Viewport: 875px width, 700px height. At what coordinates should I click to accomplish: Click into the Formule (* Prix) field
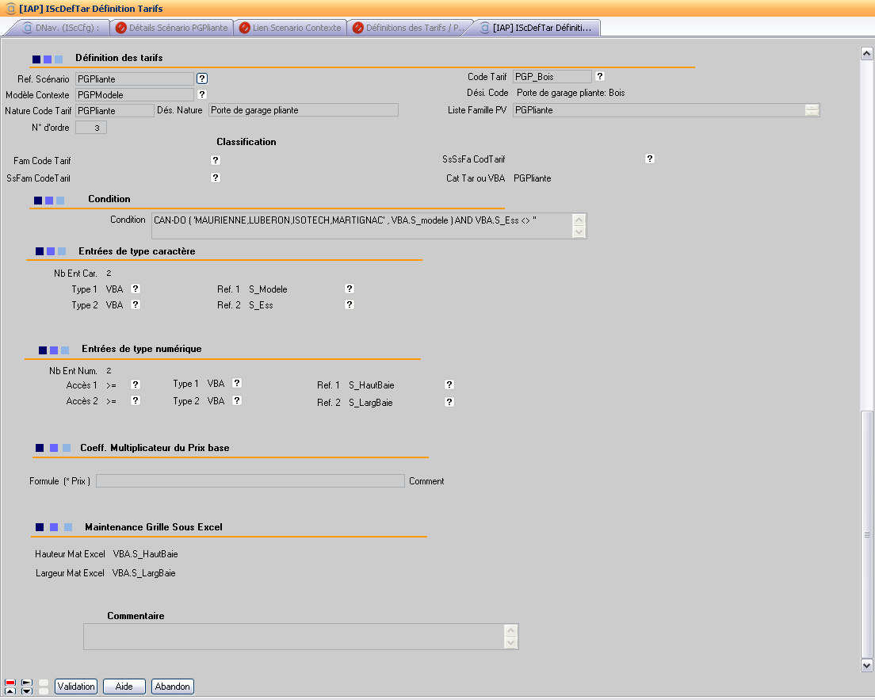pyautogui.click(x=250, y=481)
